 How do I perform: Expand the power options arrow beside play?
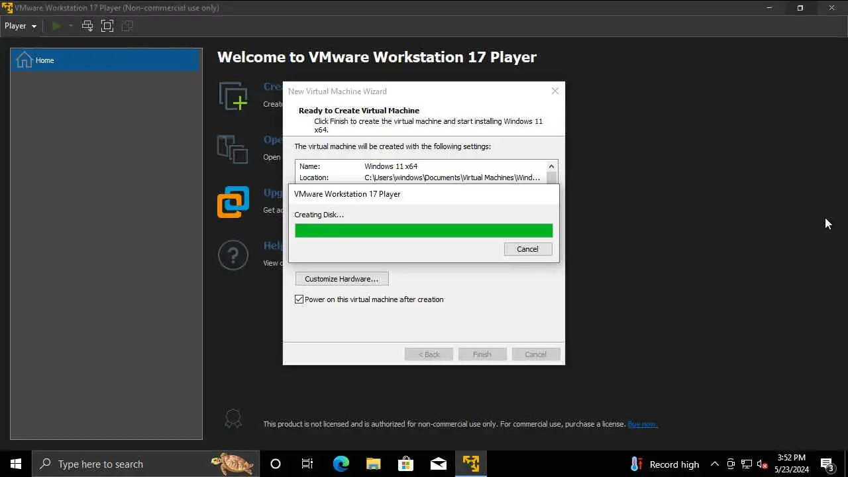pos(70,26)
